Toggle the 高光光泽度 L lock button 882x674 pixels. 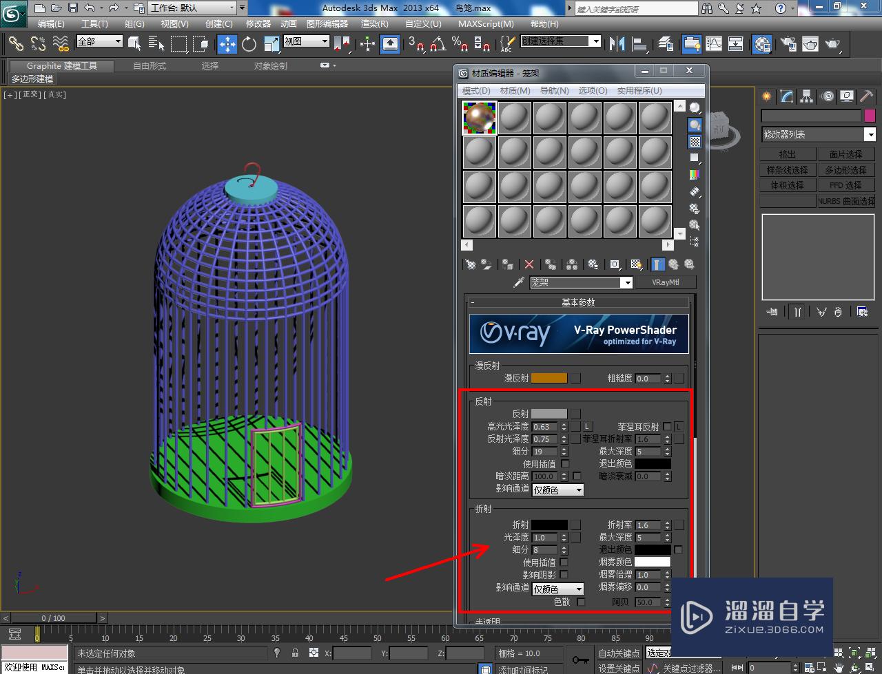(588, 427)
